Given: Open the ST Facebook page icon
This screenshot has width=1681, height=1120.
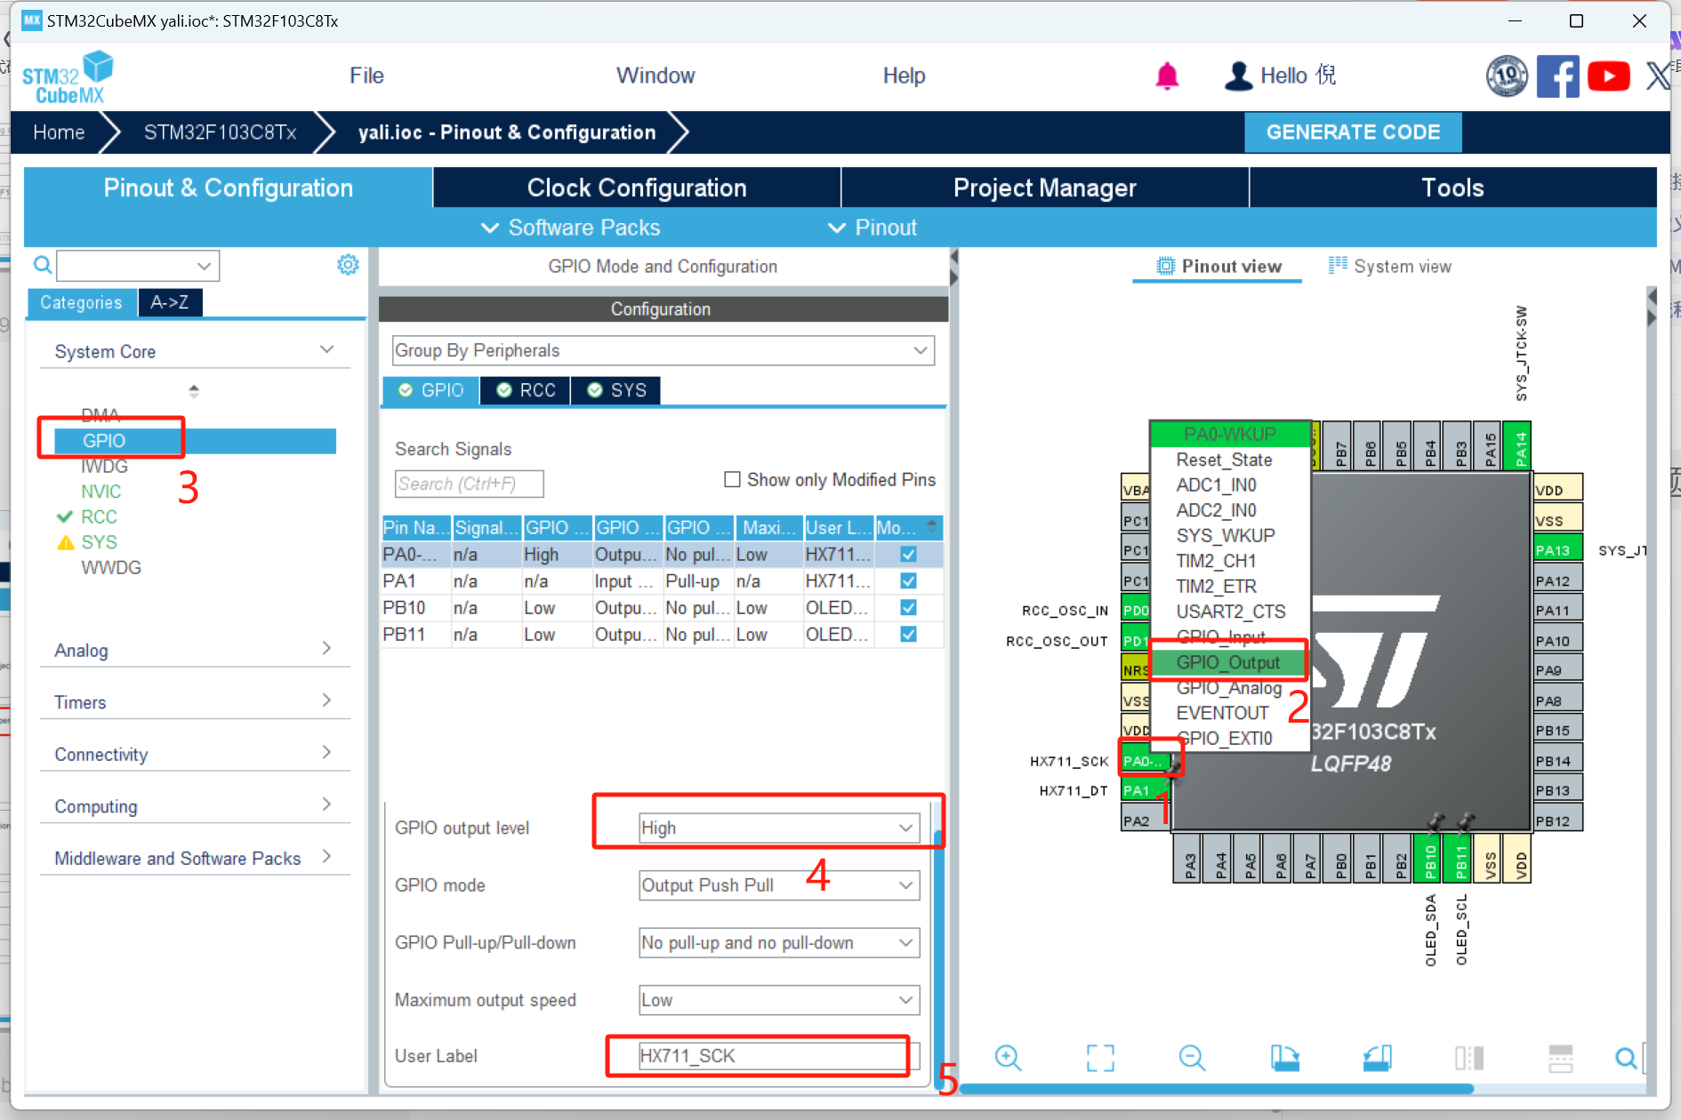Looking at the screenshot, I should (x=1557, y=76).
